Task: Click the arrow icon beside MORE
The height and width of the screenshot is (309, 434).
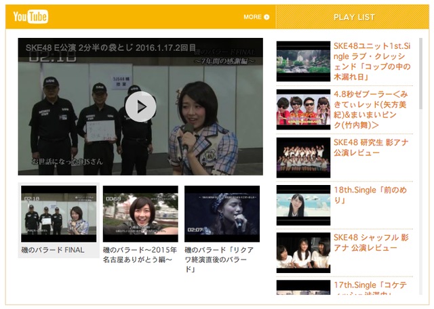Action: tap(267, 17)
